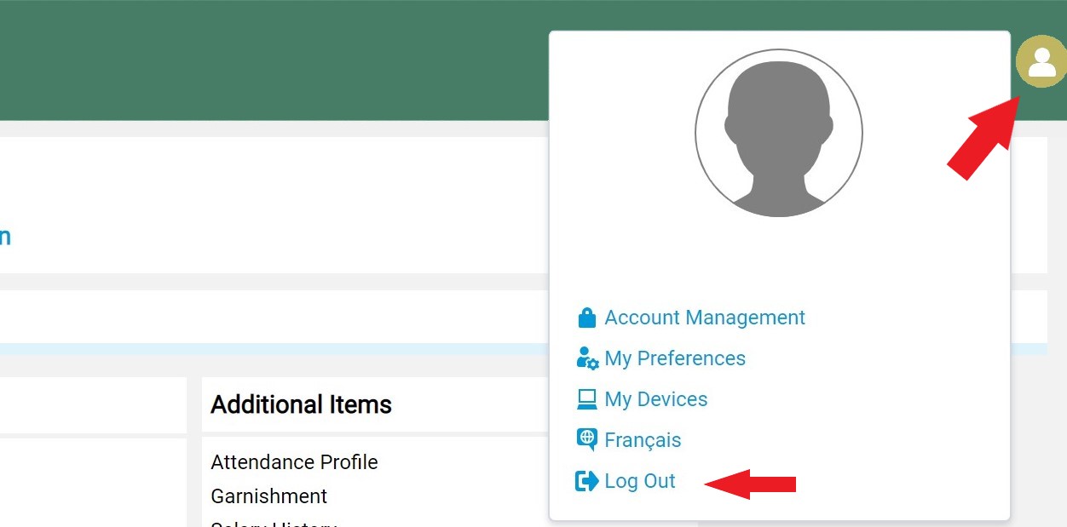The height and width of the screenshot is (527, 1067).
Task: Open the My Preferences link
Action: tap(674, 358)
